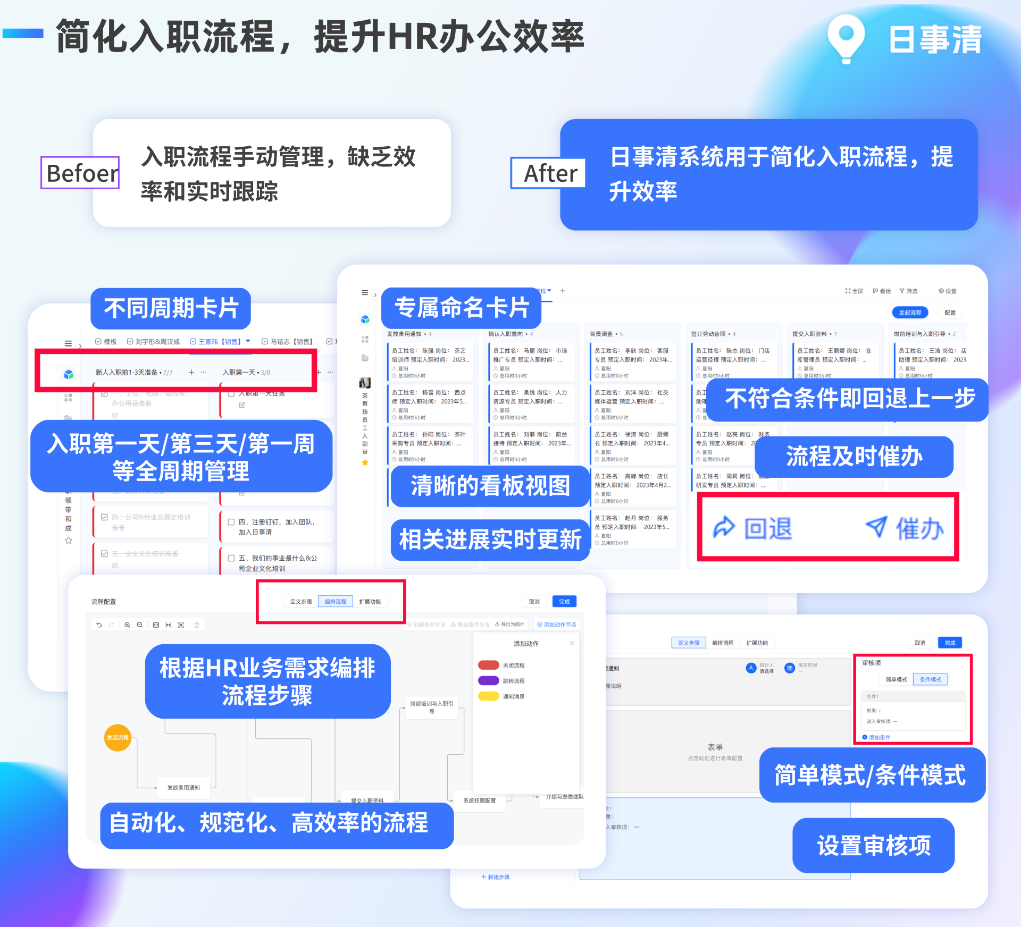This screenshot has height=927, width=1021.
Task: Redo action in flow editor
Action: 111,625
